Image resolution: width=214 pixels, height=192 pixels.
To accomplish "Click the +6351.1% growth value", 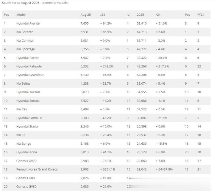I will (107, 169).
